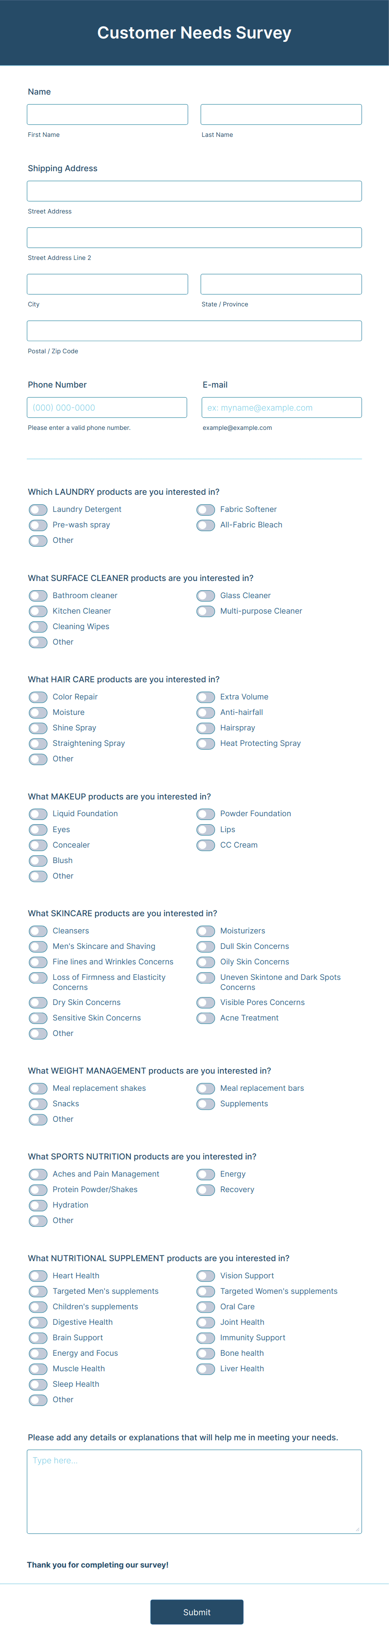Toggle Acne Treatment under skincare
Image resolution: width=389 pixels, height=1645 pixels.
click(x=205, y=1018)
